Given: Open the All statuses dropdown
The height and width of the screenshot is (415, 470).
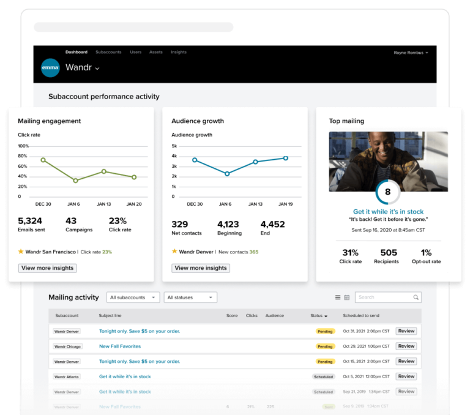Looking at the screenshot, I should pyautogui.click(x=191, y=297).
